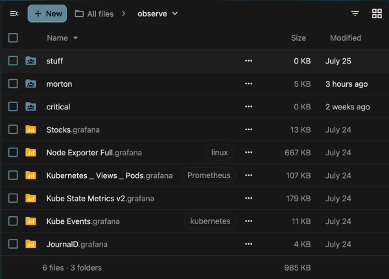This screenshot has height=279, width=389.
Task: Open actions menu for Kubernetes Views Pods
Action: pos(248,175)
